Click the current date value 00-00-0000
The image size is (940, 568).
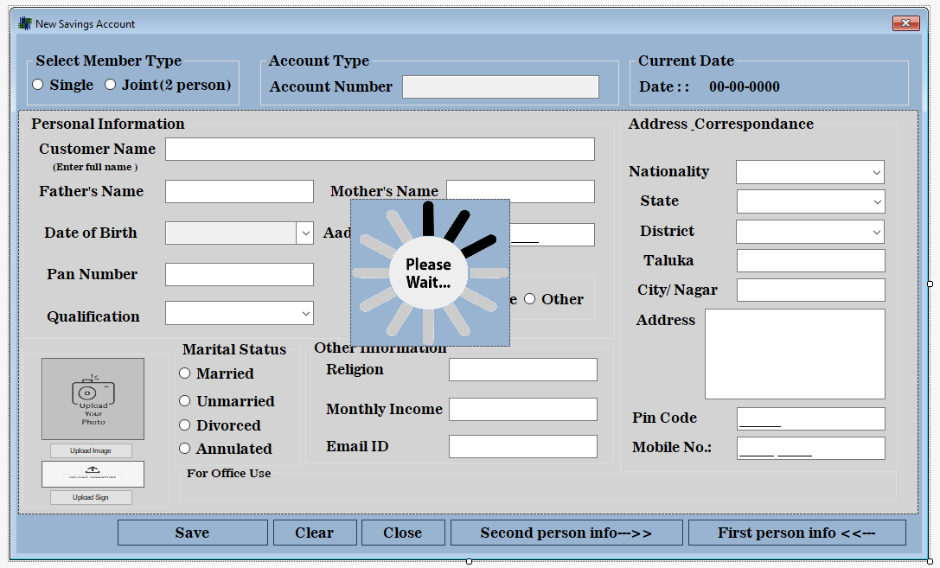click(x=745, y=86)
